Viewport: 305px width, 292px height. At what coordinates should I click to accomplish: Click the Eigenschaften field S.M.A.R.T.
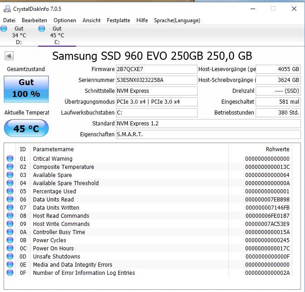(208, 134)
